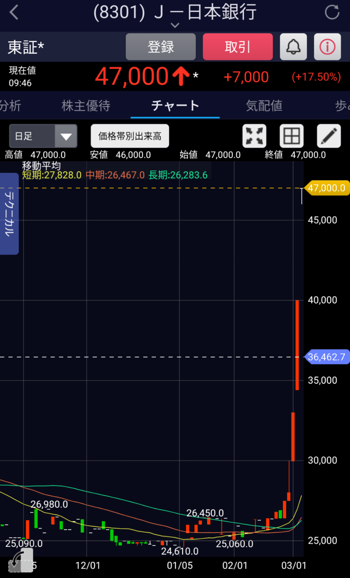
Task: Tap the 東証* market label
Action: pos(26,47)
